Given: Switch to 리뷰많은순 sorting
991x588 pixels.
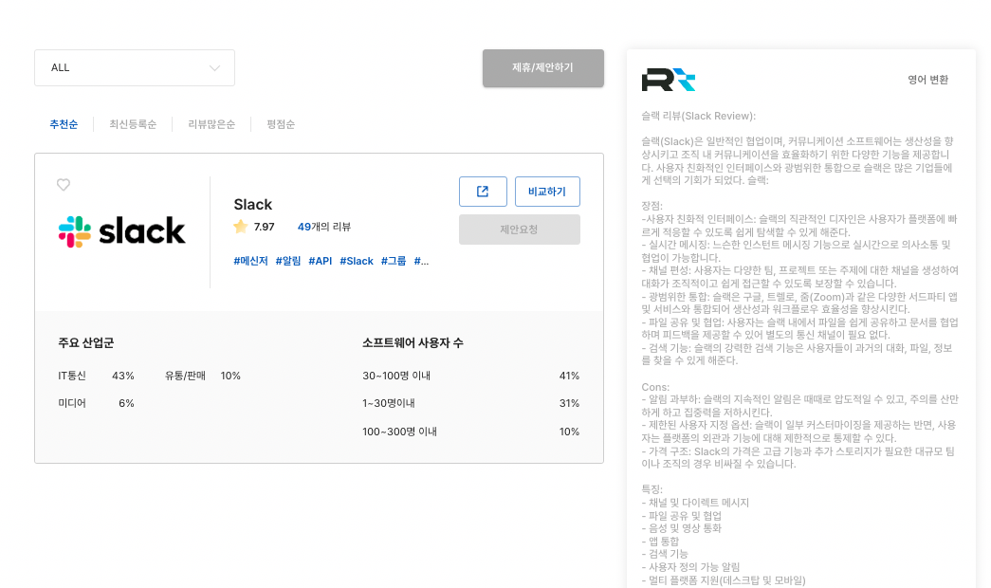Looking at the screenshot, I should click(x=211, y=124).
